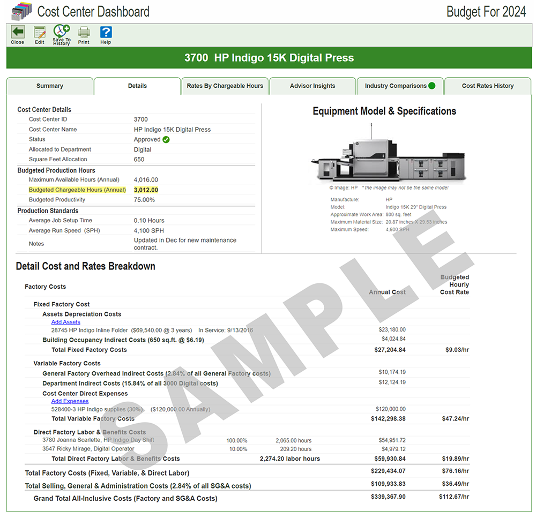The width and height of the screenshot is (536, 526).
Task: Click the $10,174.19 General Factory Overhead amount
Action: [x=392, y=372]
